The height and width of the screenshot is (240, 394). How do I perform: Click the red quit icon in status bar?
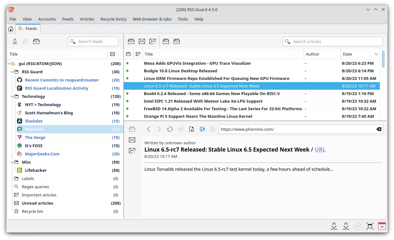coord(382,226)
